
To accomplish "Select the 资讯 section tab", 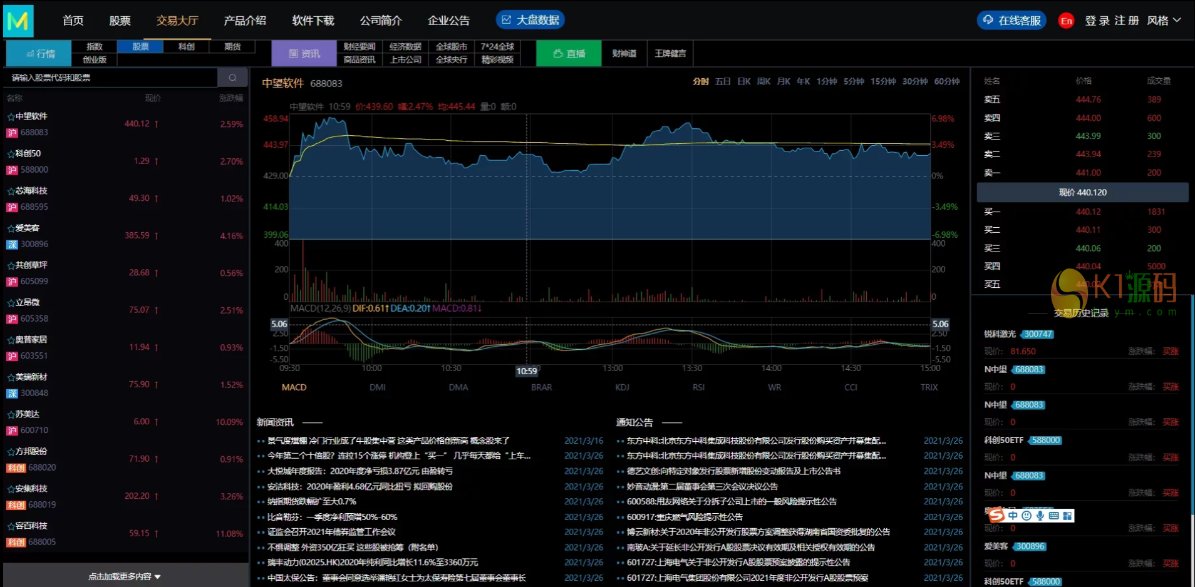I will point(304,54).
